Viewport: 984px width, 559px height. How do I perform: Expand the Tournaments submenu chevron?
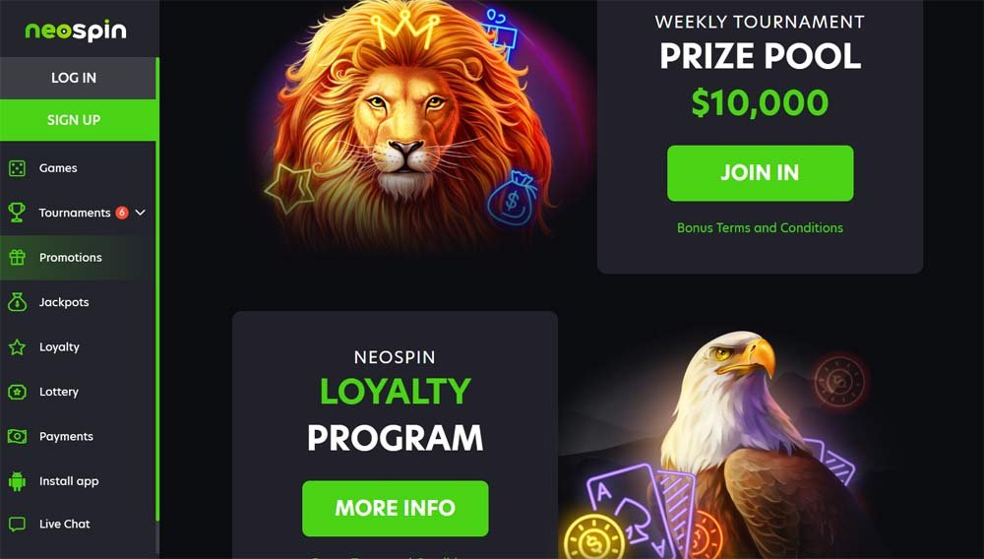[141, 213]
